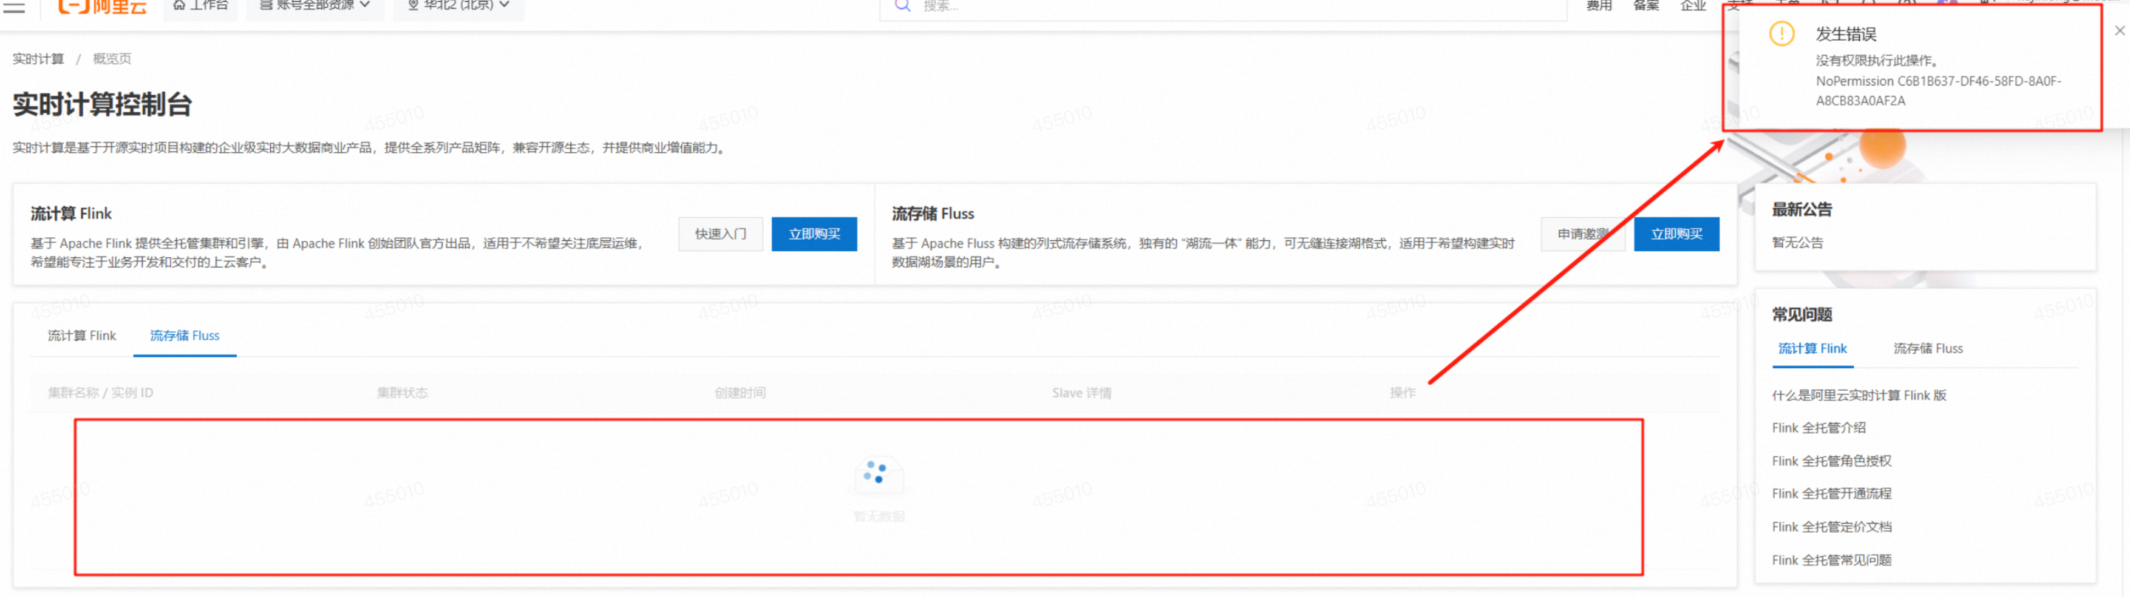Image resolution: width=2130 pixels, height=597 pixels.
Task: Open the Flink 全托管定价文档 link
Action: point(1831,527)
